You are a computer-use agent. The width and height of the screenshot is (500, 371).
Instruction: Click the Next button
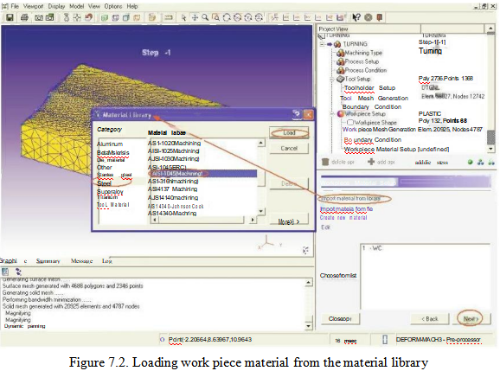[471, 318]
